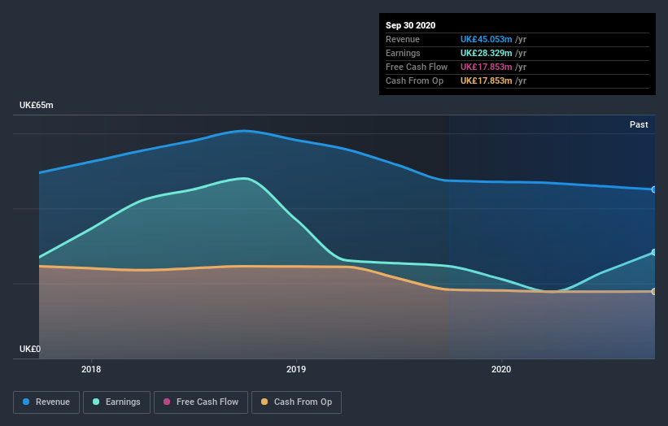
Task: Click the Past label on the chart
Action: coord(639,124)
